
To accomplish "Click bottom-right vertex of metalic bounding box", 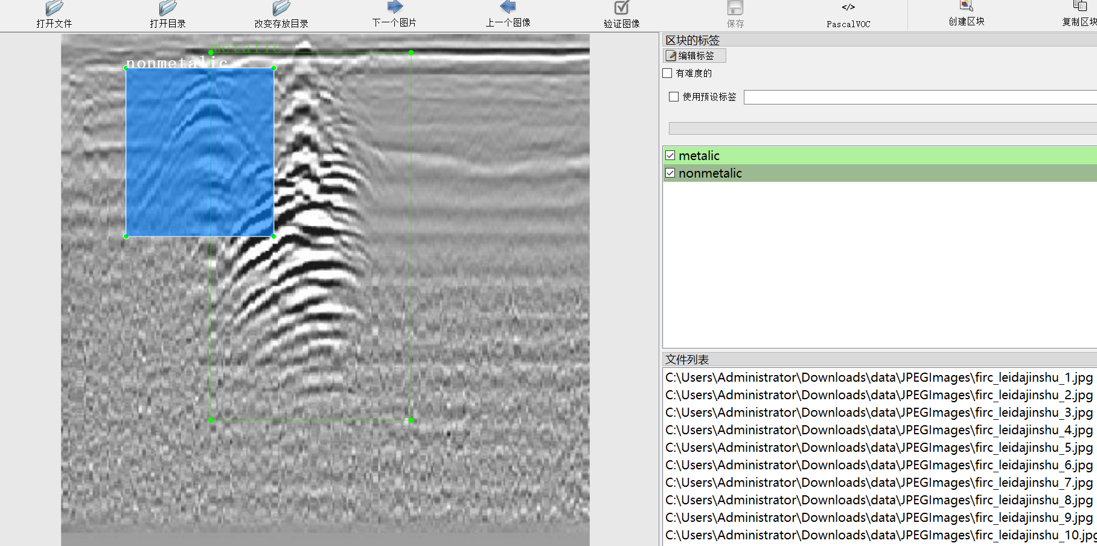I will (411, 420).
